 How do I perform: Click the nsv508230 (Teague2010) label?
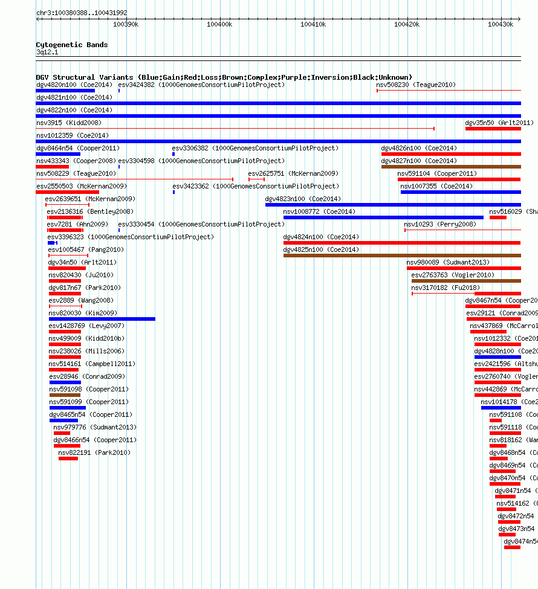[416, 85]
